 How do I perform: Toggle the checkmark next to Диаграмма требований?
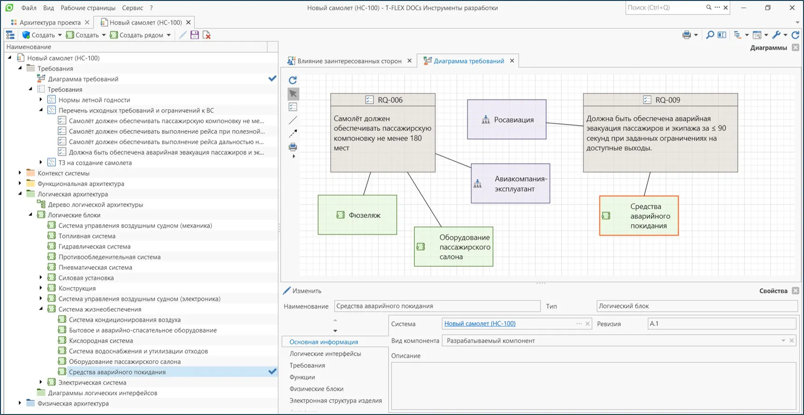click(x=272, y=79)
